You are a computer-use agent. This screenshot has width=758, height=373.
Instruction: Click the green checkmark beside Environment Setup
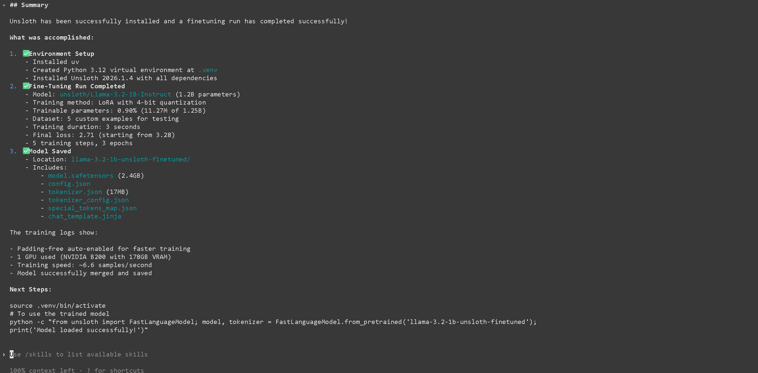coord(26,54)
